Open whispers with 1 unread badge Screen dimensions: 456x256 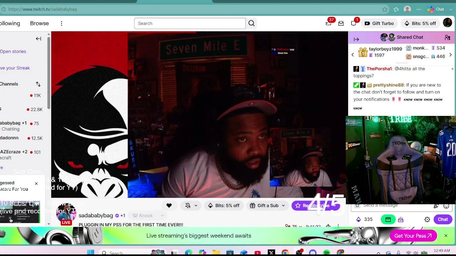pos(353,23)
